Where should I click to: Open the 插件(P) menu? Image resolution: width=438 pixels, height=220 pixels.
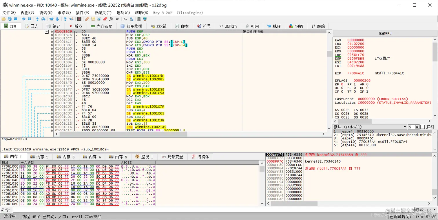click(x=82, y=13)
